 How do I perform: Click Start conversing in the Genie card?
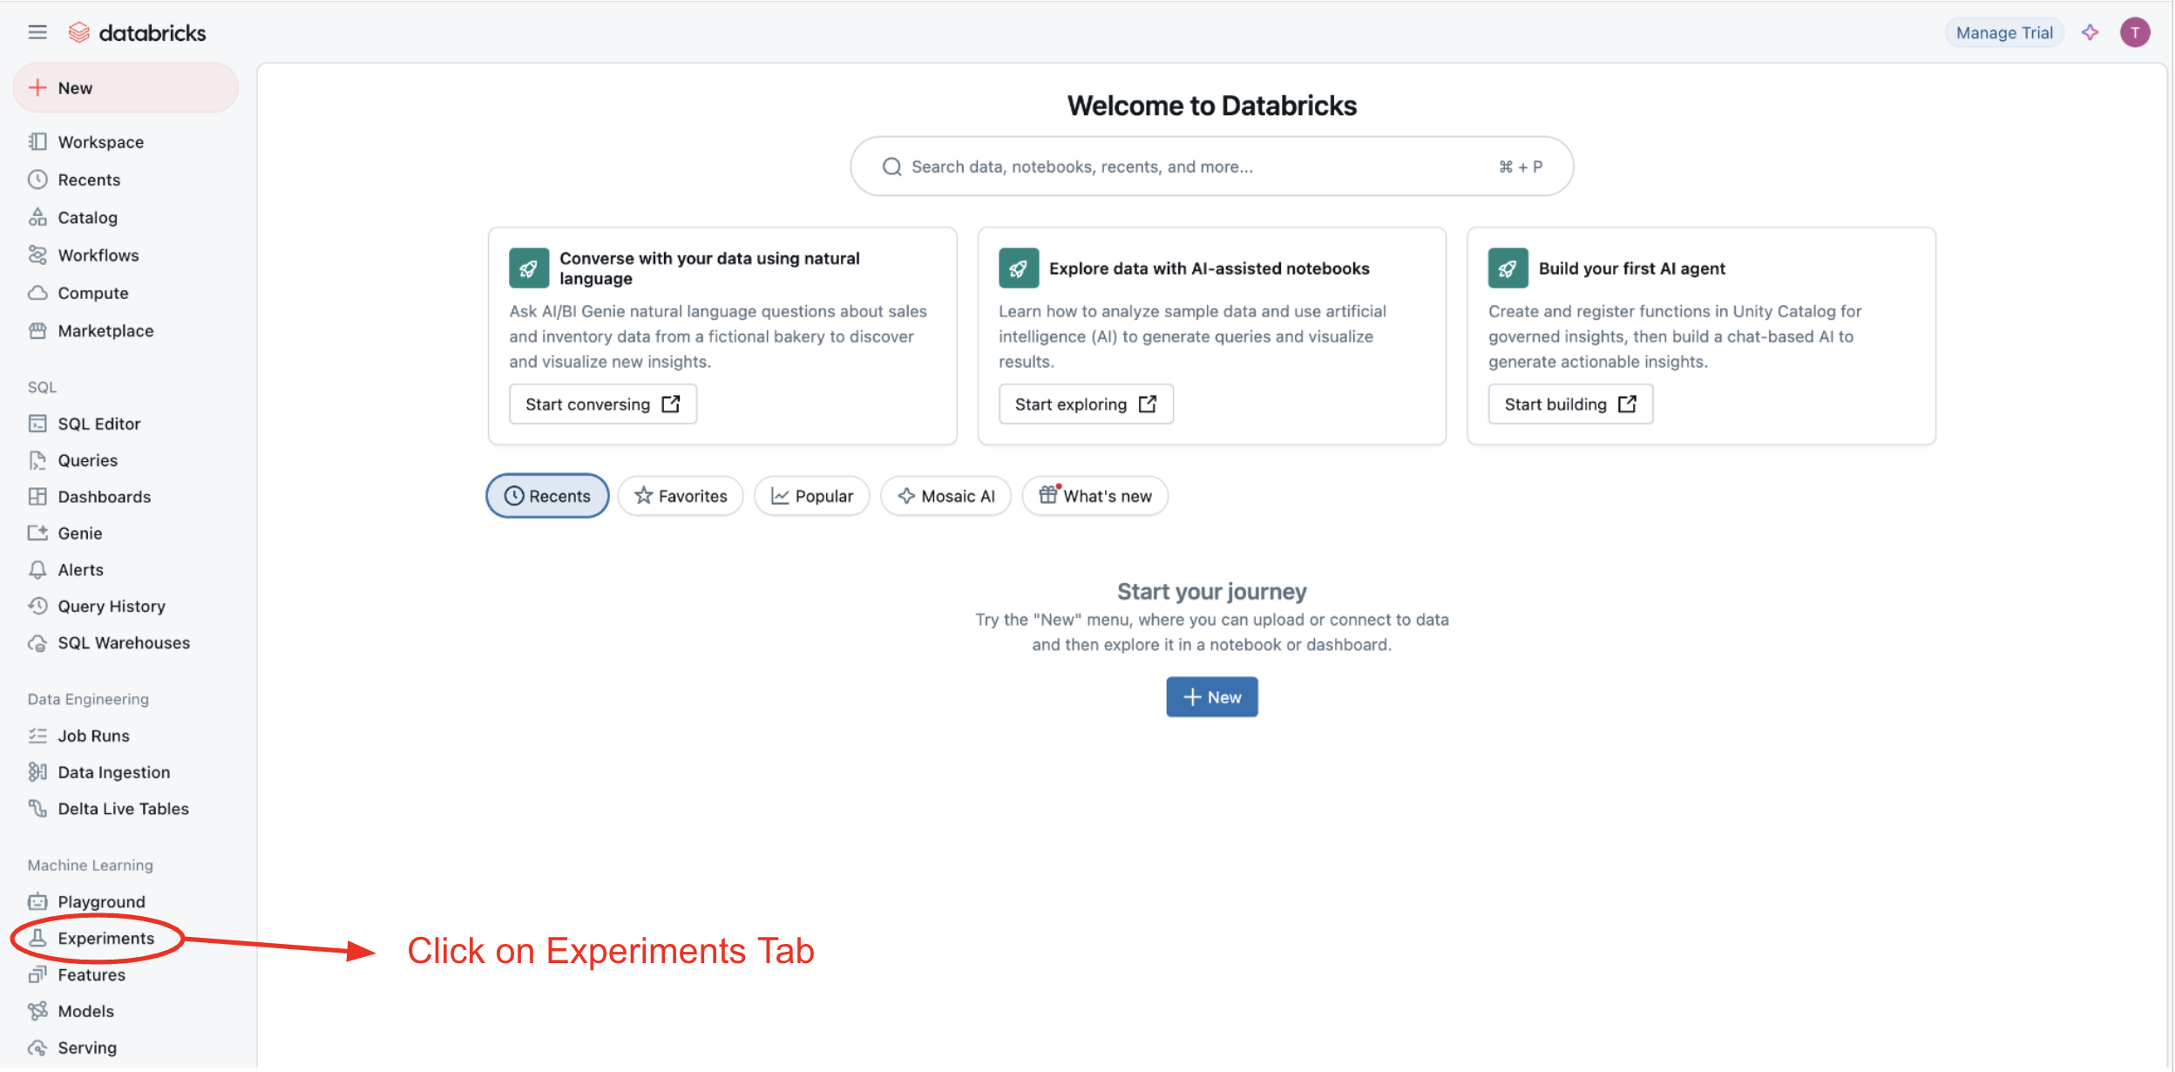603,404
